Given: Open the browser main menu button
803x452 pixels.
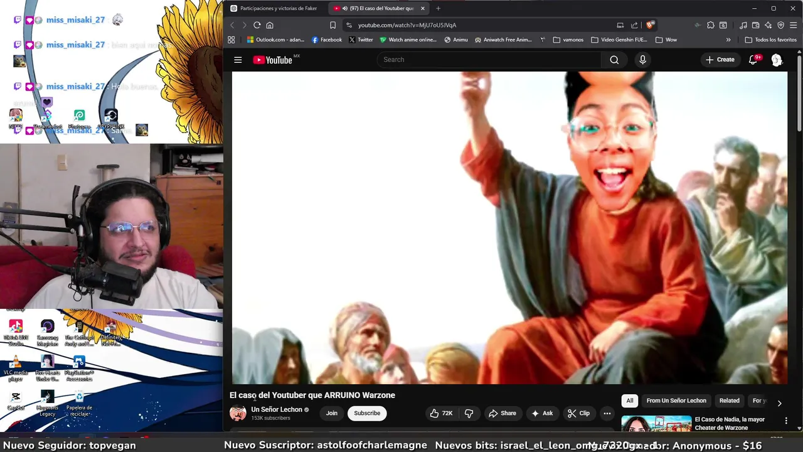Looking at the screenshot, I should tap(794, 25).
